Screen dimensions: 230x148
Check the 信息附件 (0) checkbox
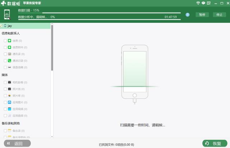pos(5,47)
